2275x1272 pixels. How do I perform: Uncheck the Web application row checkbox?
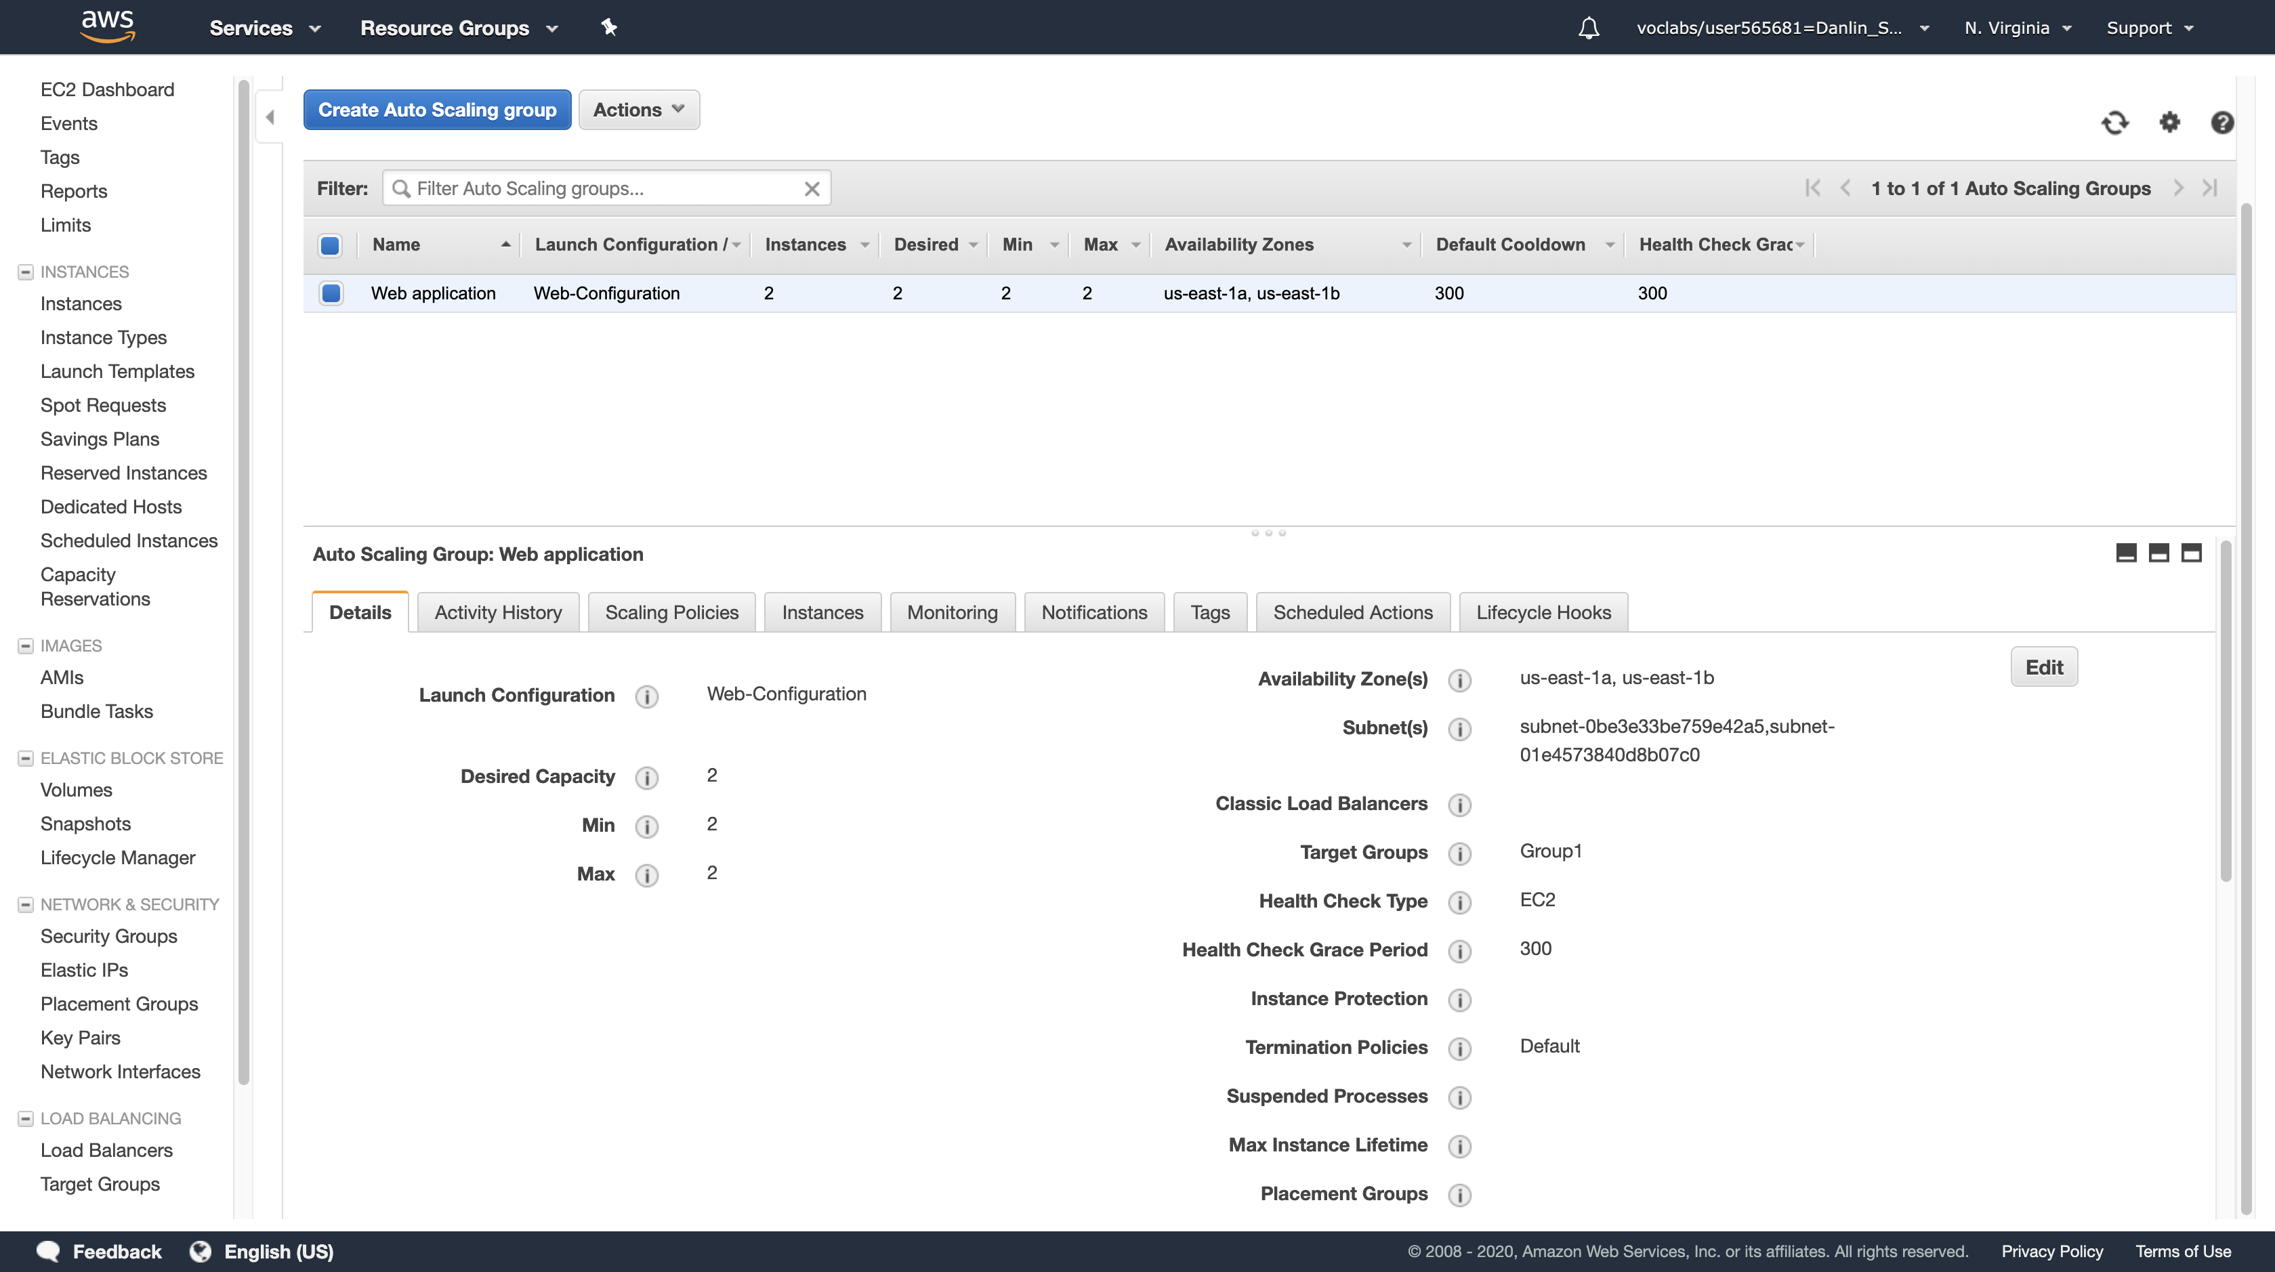[331, 293]
